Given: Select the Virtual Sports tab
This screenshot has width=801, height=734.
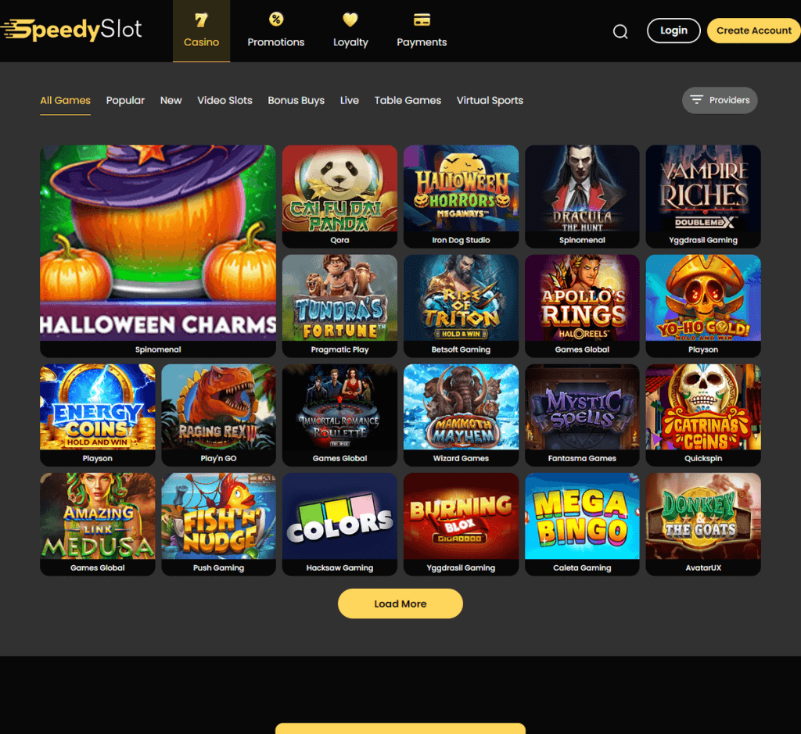Looking at the screenshot, I should click(490, 101).
